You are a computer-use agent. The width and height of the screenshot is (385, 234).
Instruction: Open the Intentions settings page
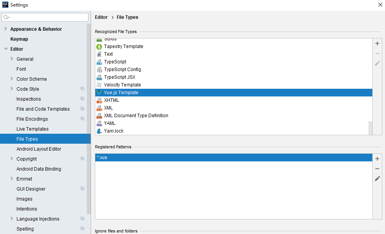click(27, 209)
